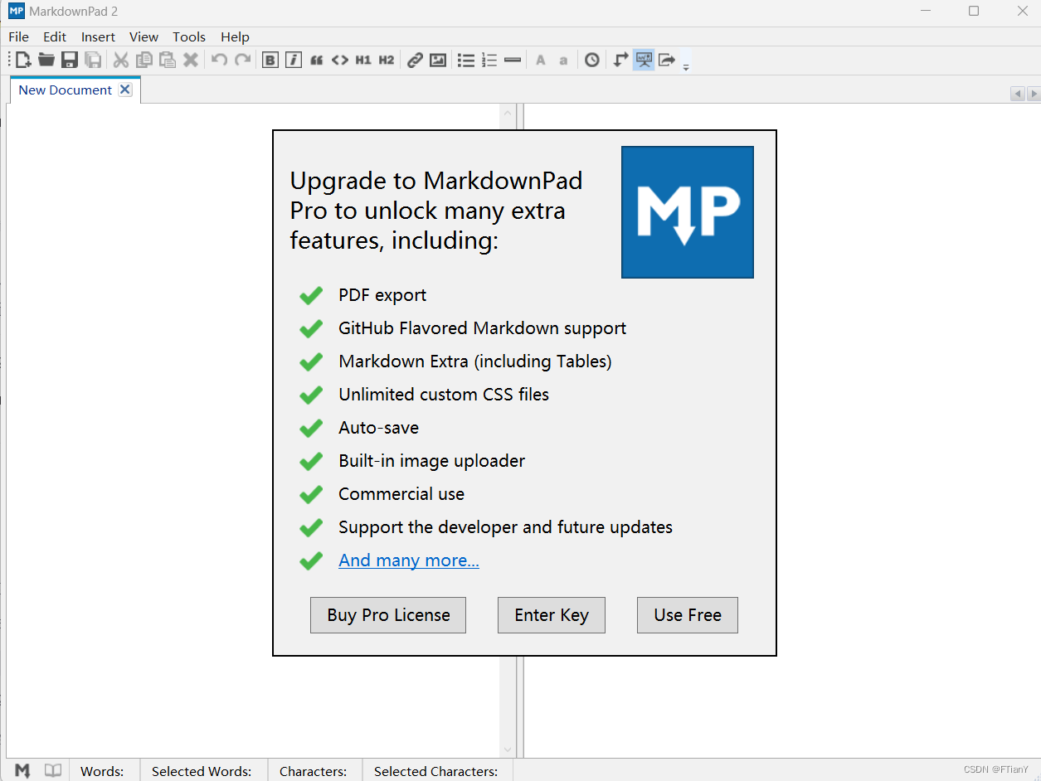This screenshot has height=781, width=1041.
Task: Open the Insert menu
Action: pos(98,36)
